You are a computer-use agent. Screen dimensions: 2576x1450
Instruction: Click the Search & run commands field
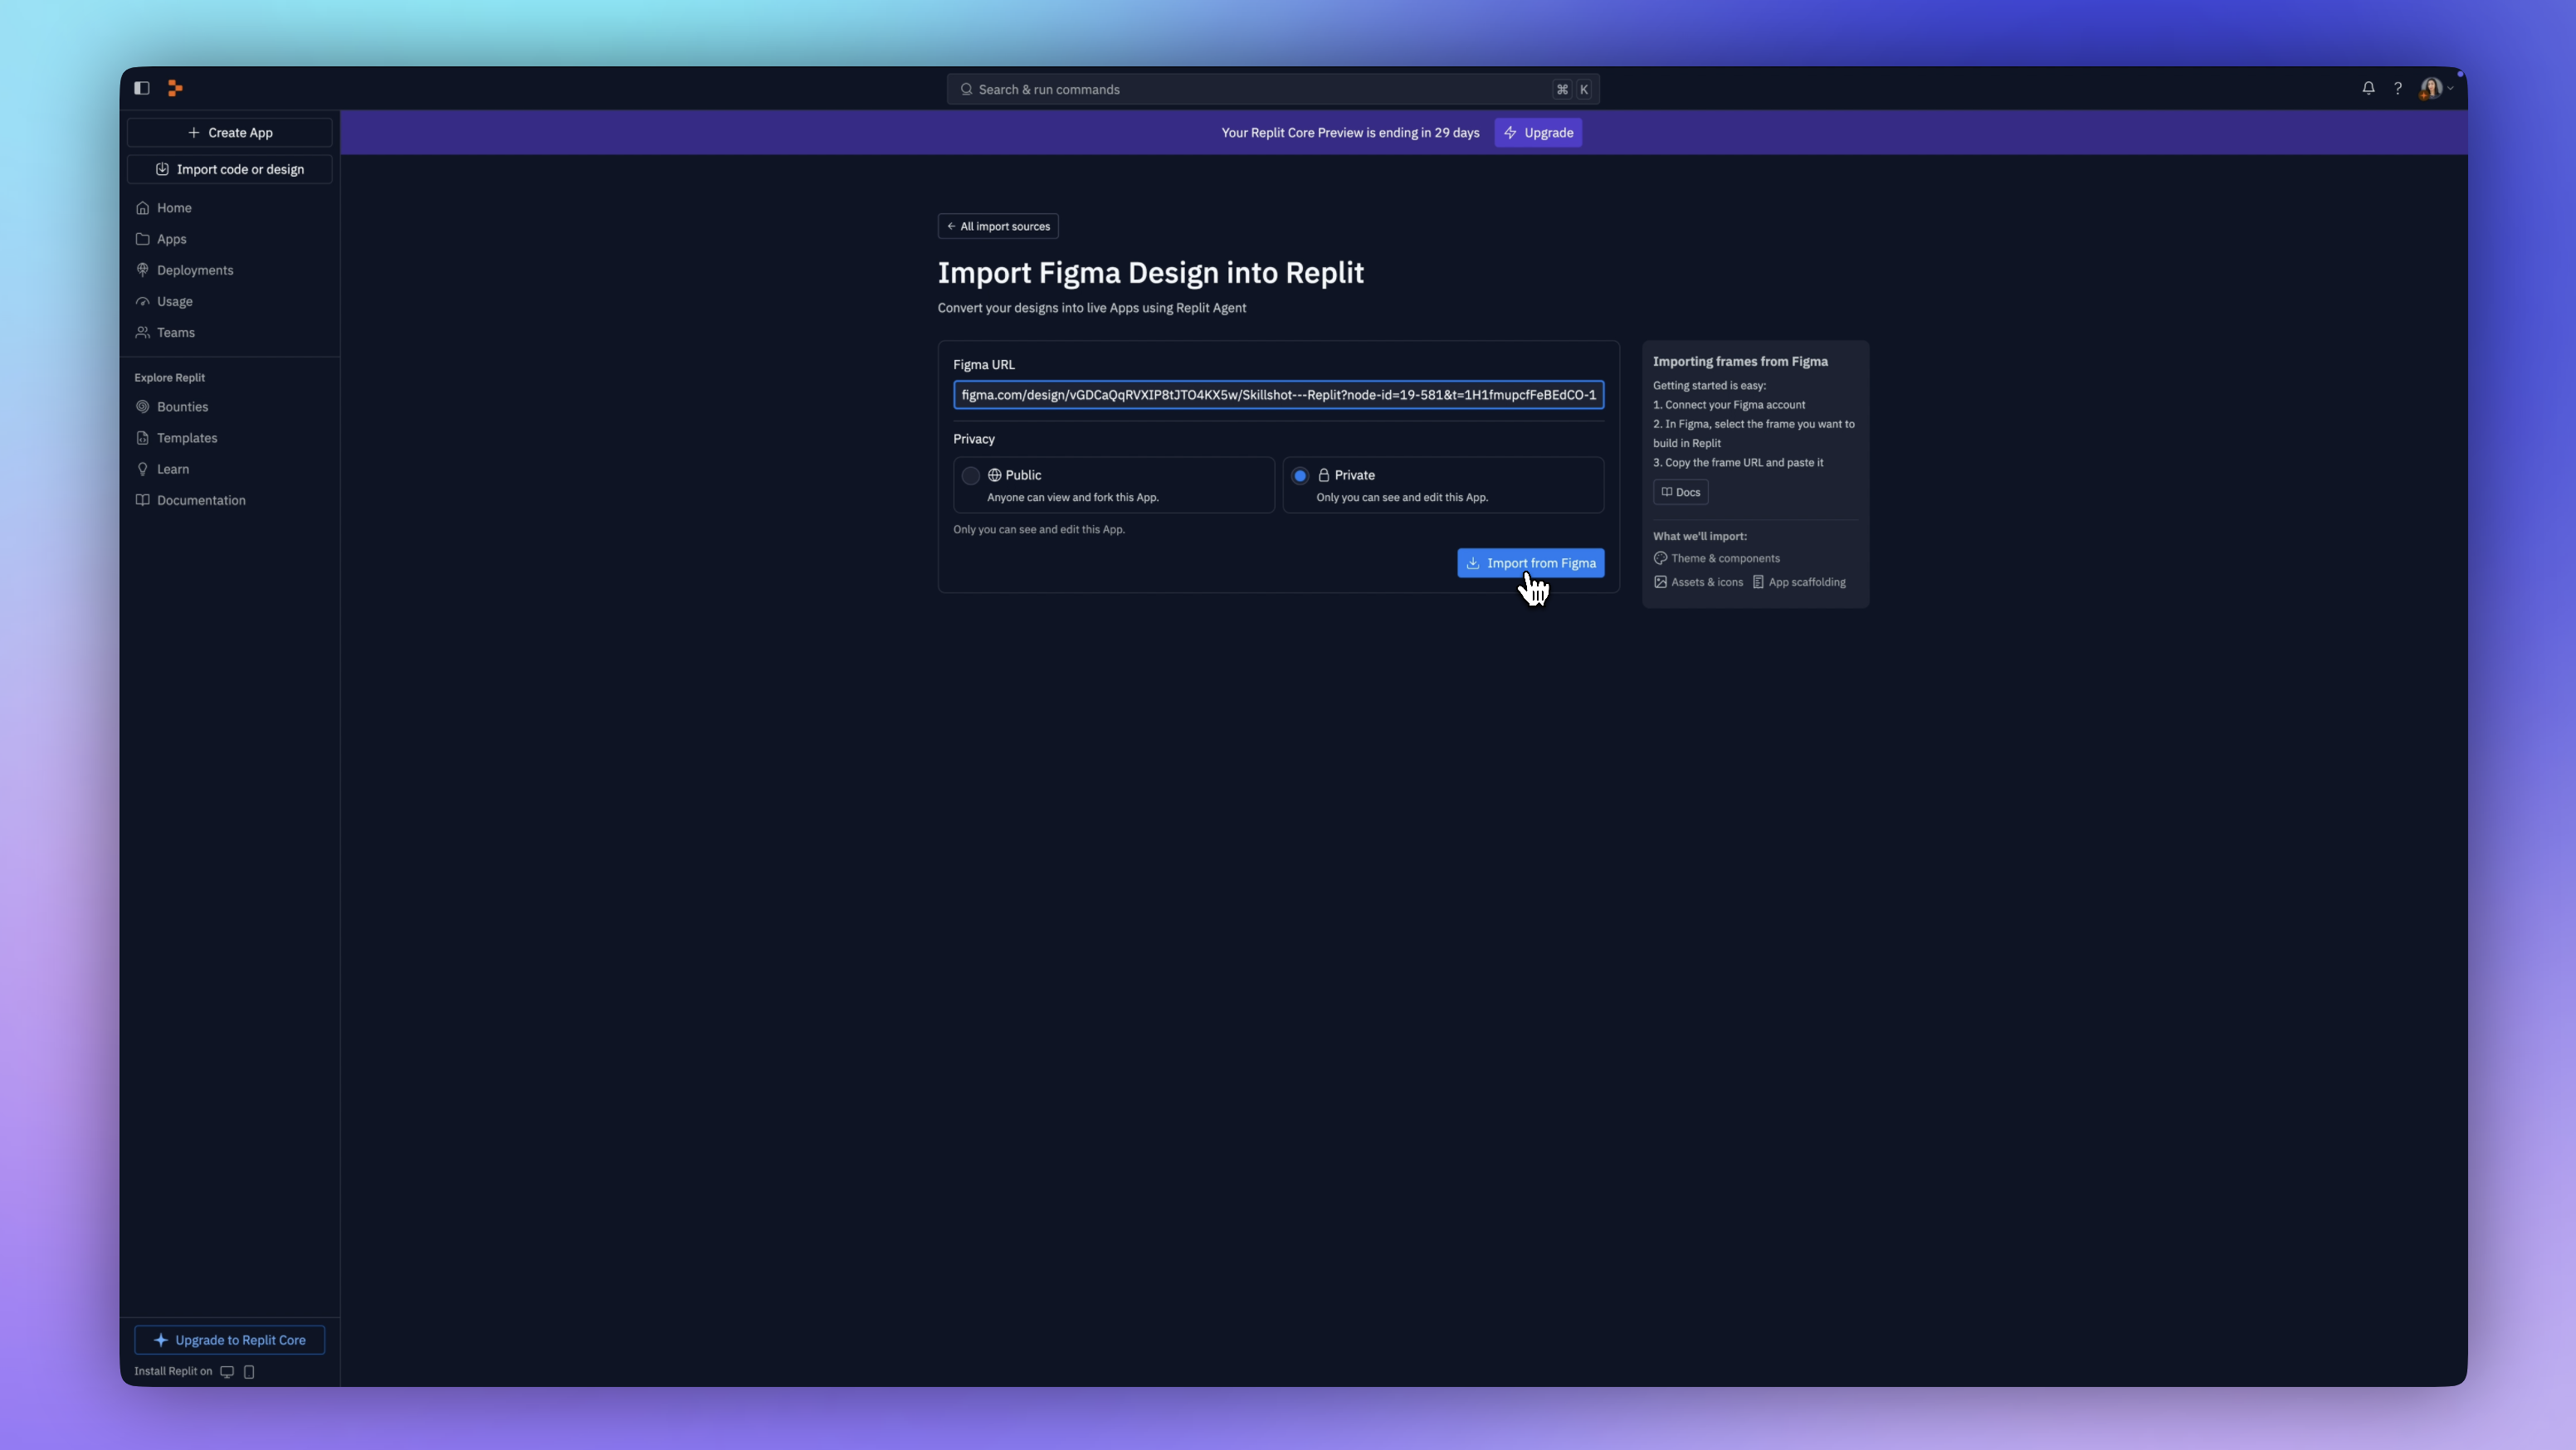click(x=1273, y=89)
